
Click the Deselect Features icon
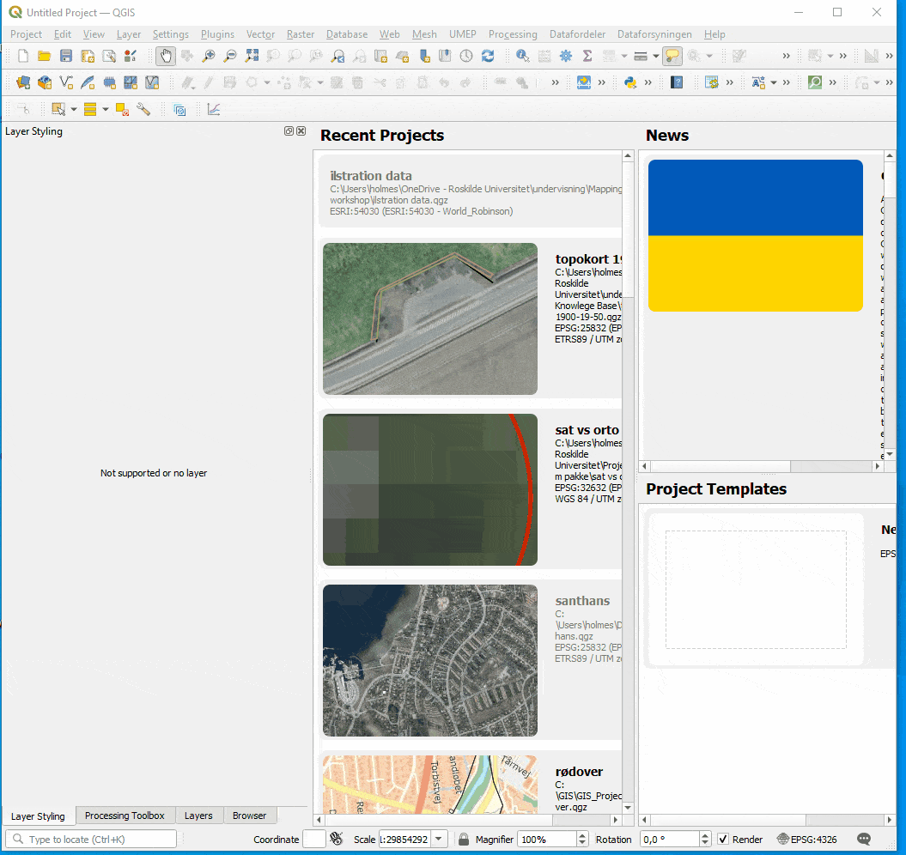(x=122, y=109)
